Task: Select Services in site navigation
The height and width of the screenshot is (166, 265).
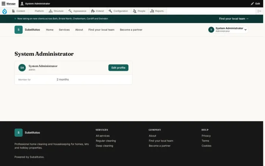Action: coord(64,30)
